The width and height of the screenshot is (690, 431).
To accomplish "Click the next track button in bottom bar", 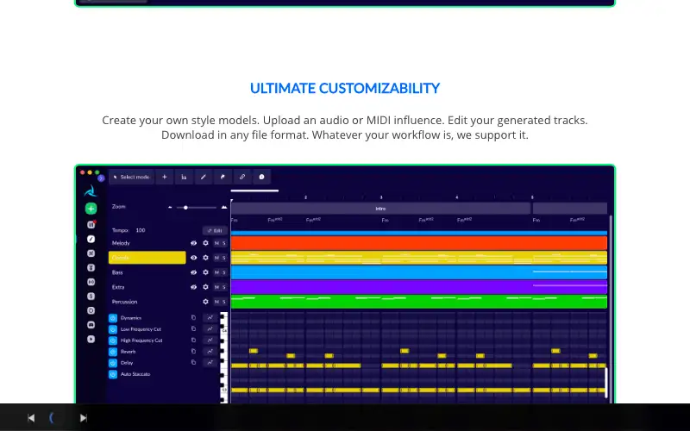I will click(x=83, y=418).
